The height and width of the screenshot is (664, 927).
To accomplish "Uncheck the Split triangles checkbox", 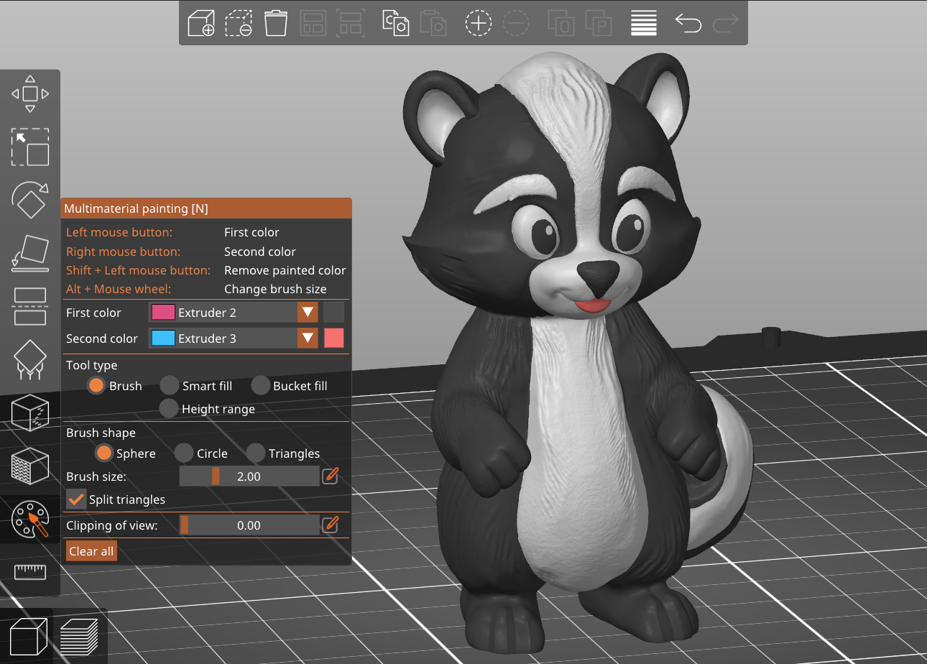I will coord(76,499).
